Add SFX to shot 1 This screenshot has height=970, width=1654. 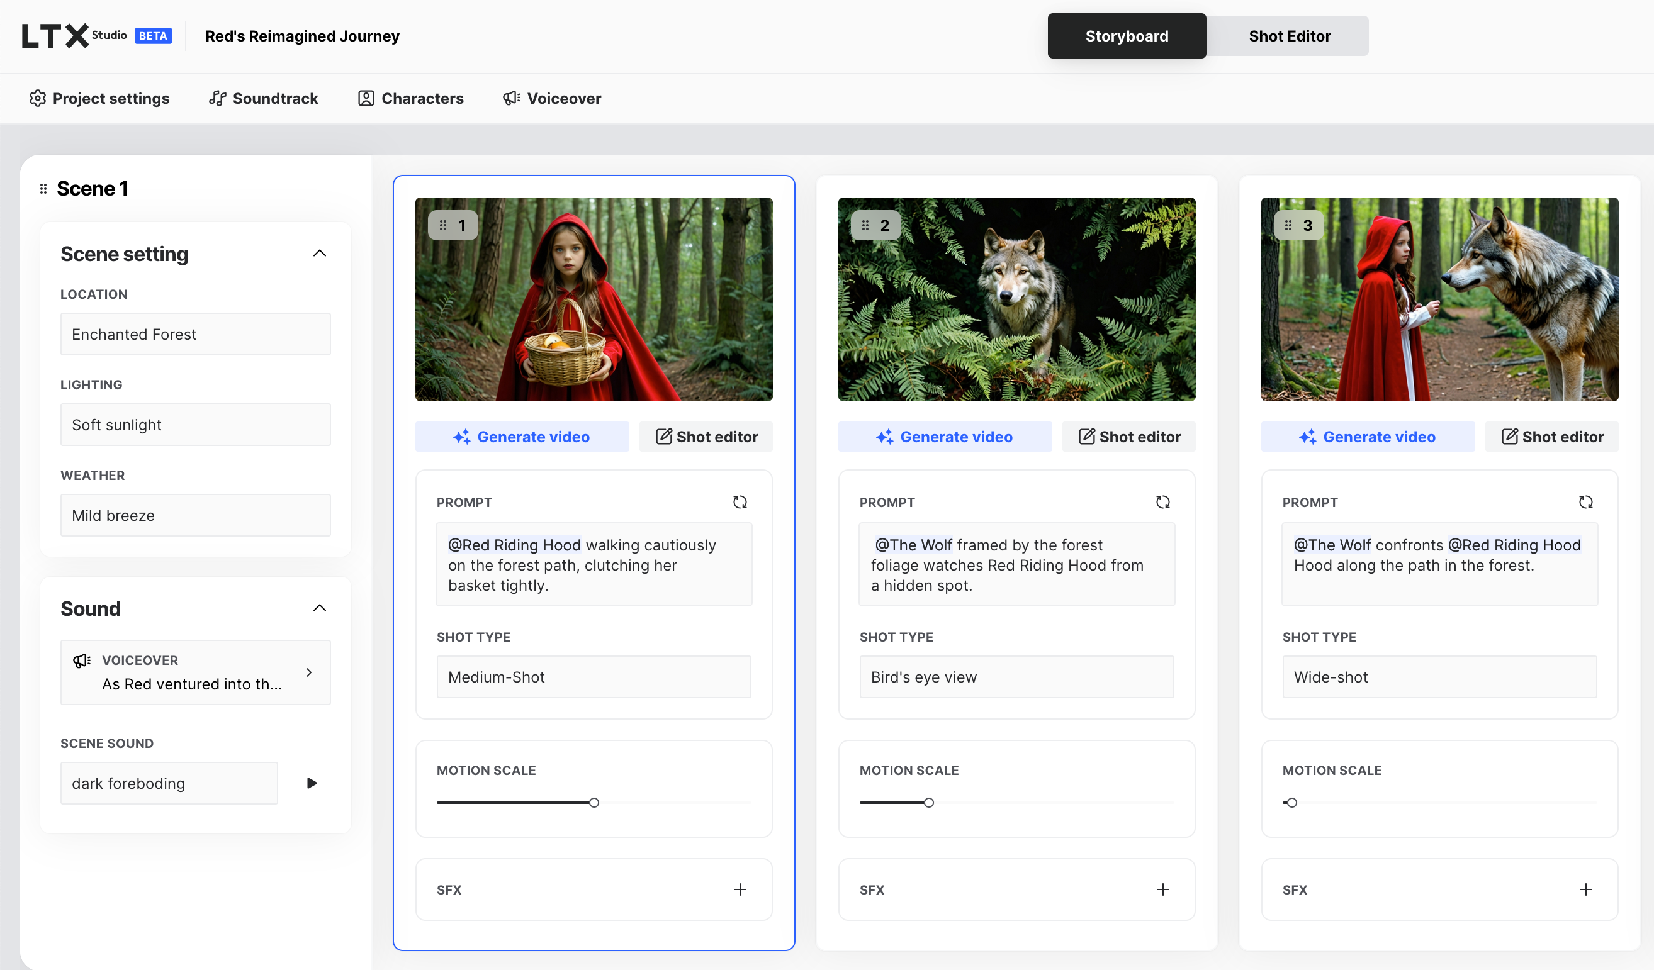point(740,890)
